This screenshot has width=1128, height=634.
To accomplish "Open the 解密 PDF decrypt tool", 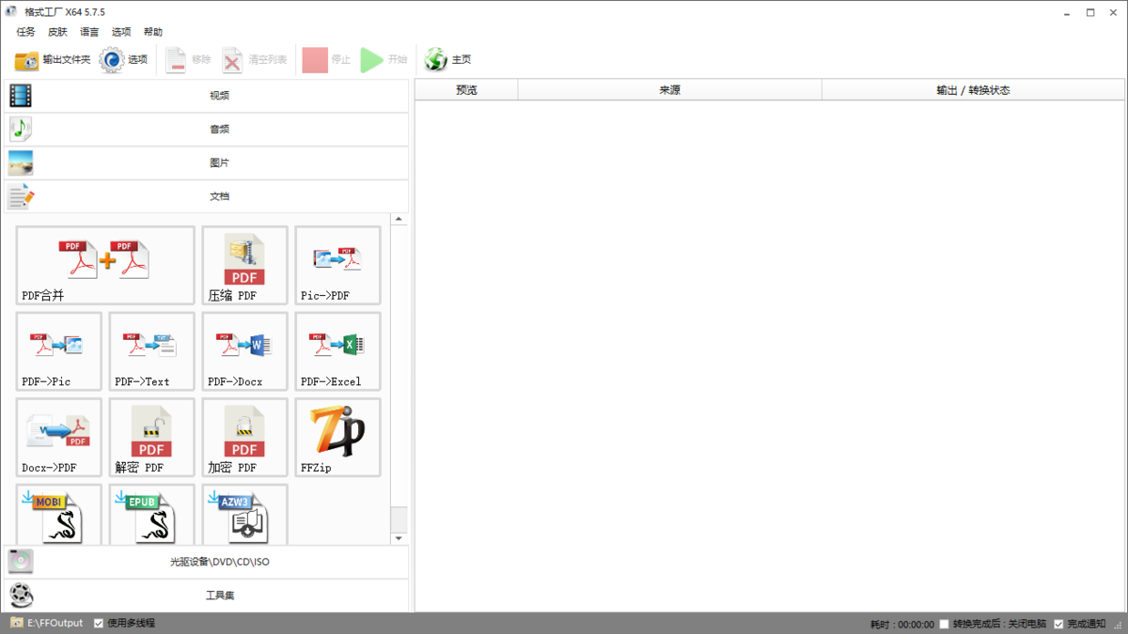I will coord(151,438).
